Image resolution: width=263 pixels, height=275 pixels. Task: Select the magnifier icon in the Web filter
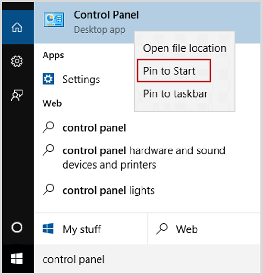162,229
